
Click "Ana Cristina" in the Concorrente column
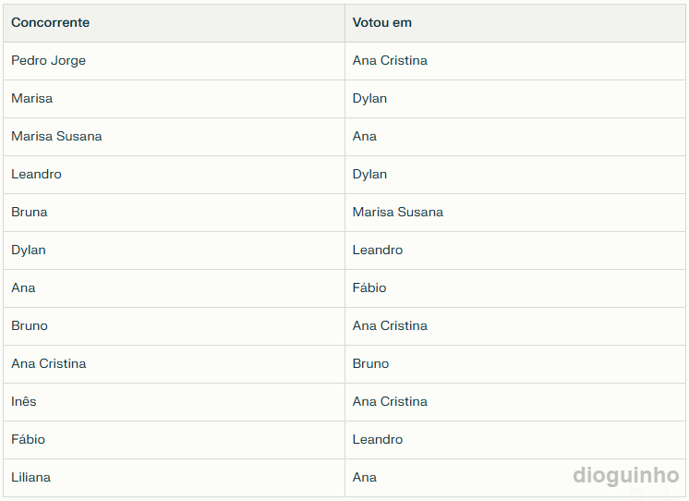pyautogui.click(x=49, y=363)
